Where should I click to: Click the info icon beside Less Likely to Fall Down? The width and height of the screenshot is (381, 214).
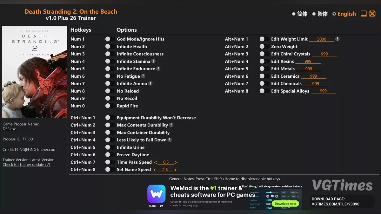pyautogui.click(x=170, y=140)
